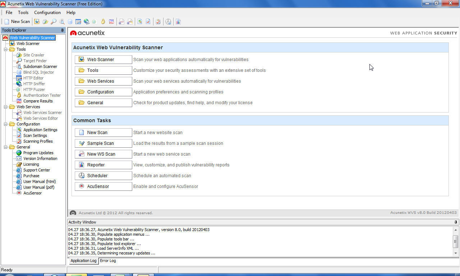Open the Configuration menu

47,12
